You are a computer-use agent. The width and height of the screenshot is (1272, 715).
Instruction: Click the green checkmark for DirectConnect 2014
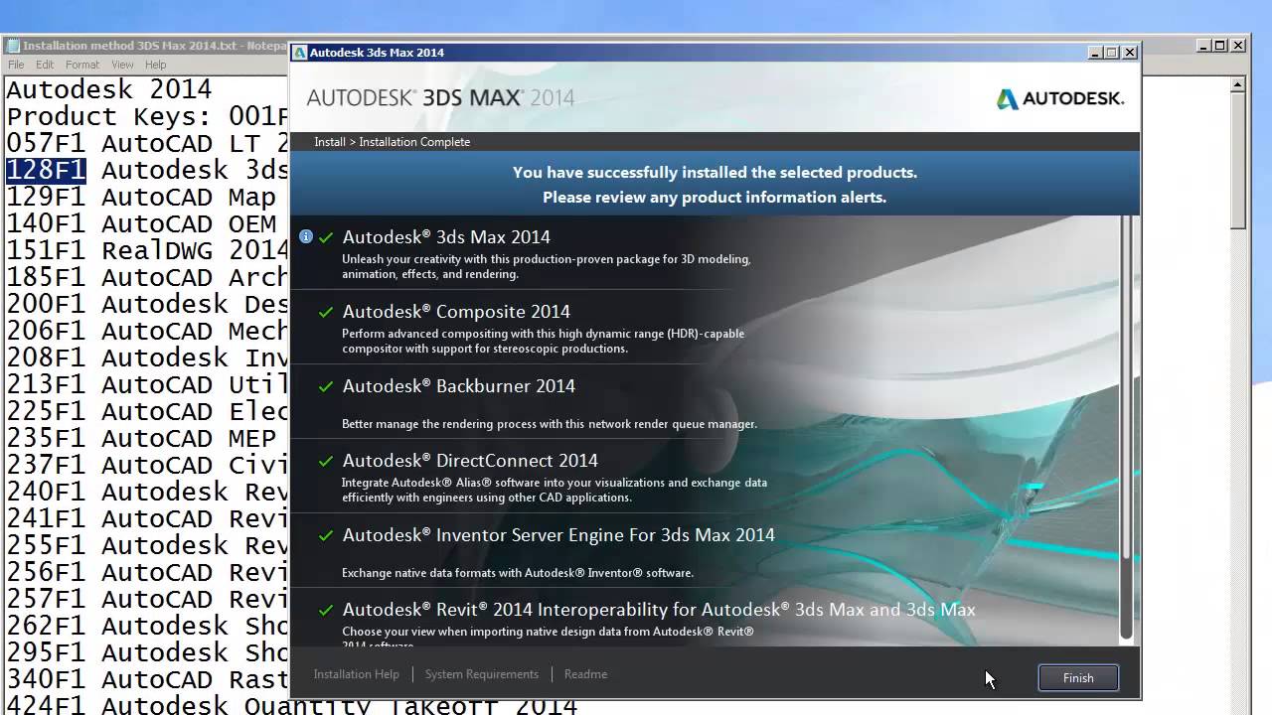click(x=326, y=461)
